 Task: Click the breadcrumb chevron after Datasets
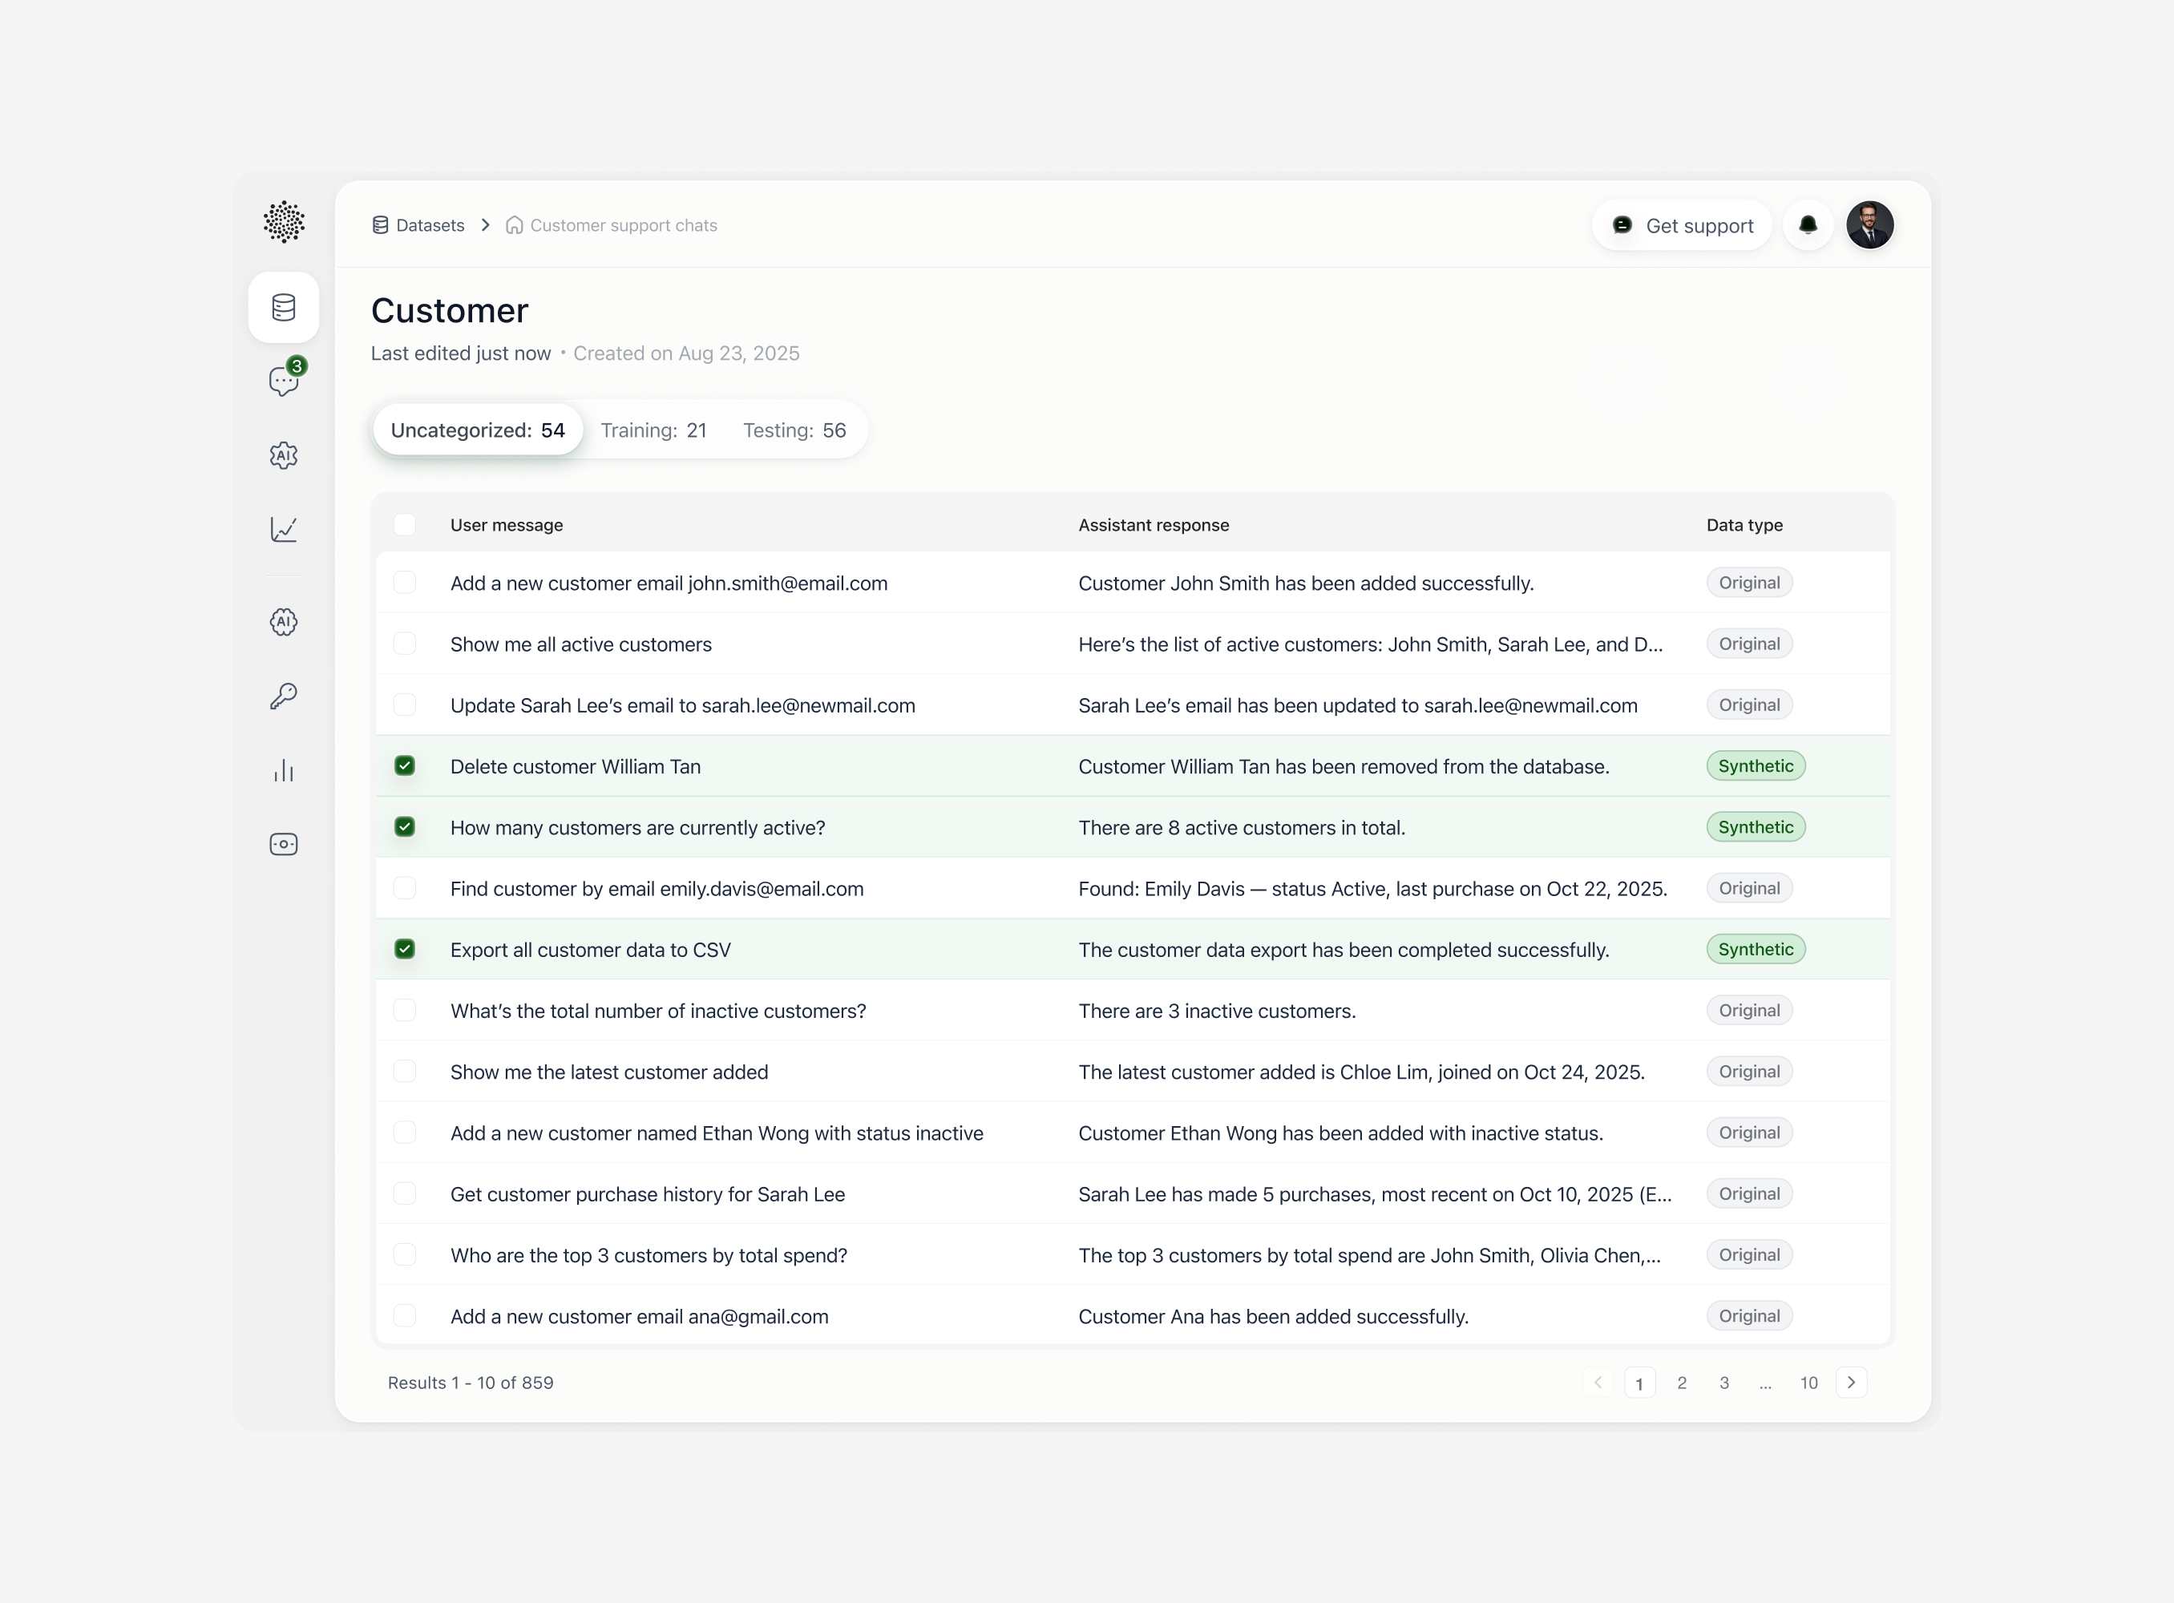485,225
